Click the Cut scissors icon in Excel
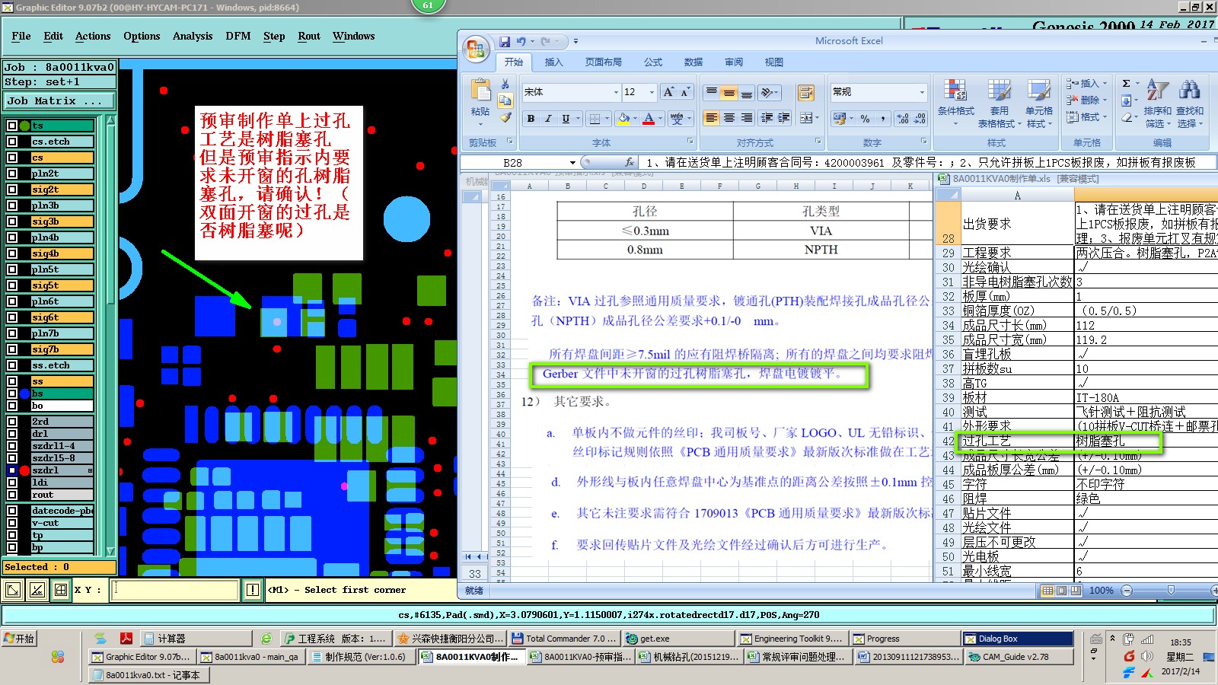 pos(505,84)
